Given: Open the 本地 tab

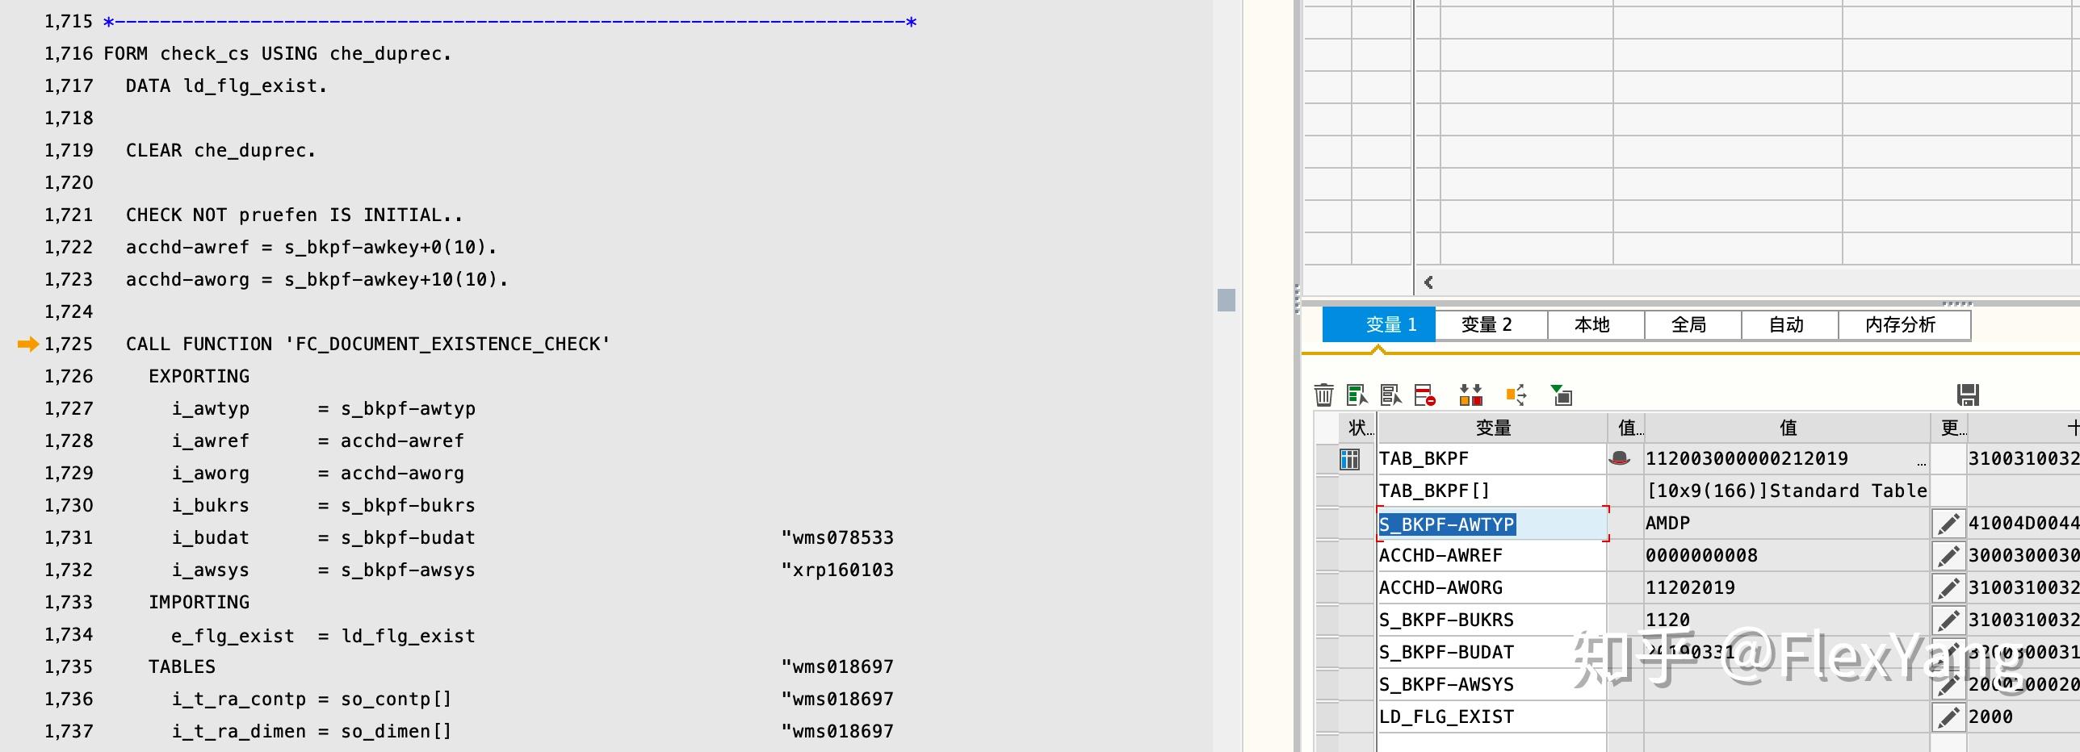Looking at the screenshot, I should 1596,324.
